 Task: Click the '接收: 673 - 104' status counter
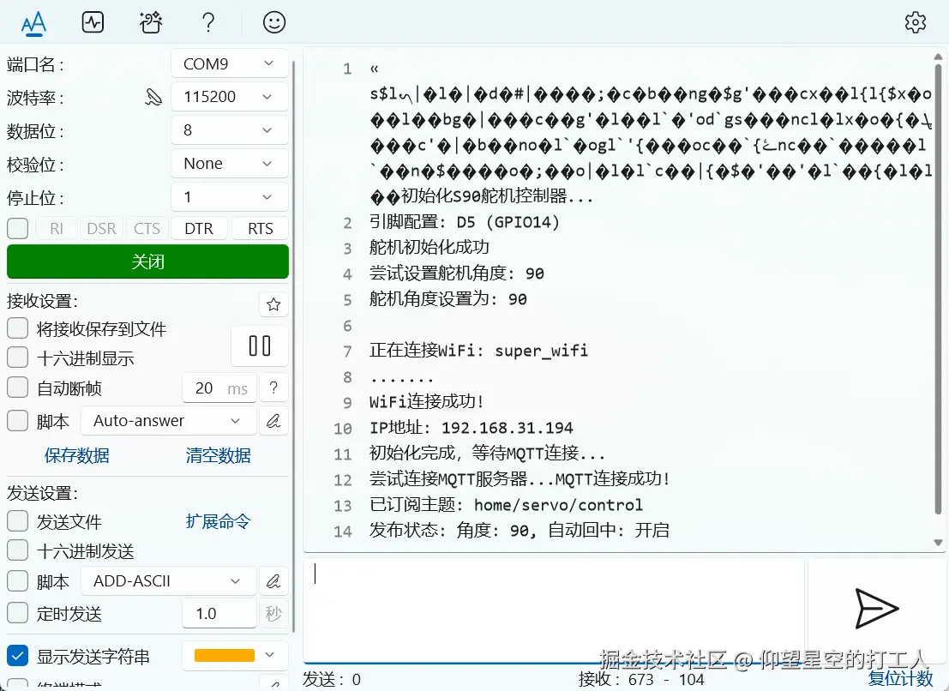coord(641,680)
